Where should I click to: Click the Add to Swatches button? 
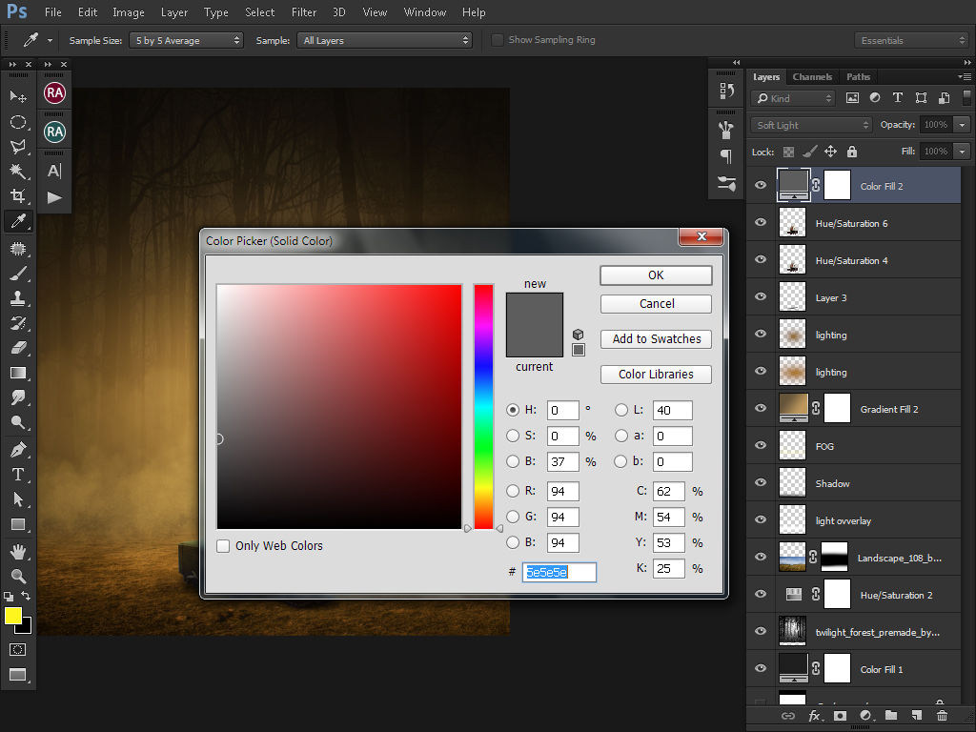pyautogui.click(x=656, y=339)
